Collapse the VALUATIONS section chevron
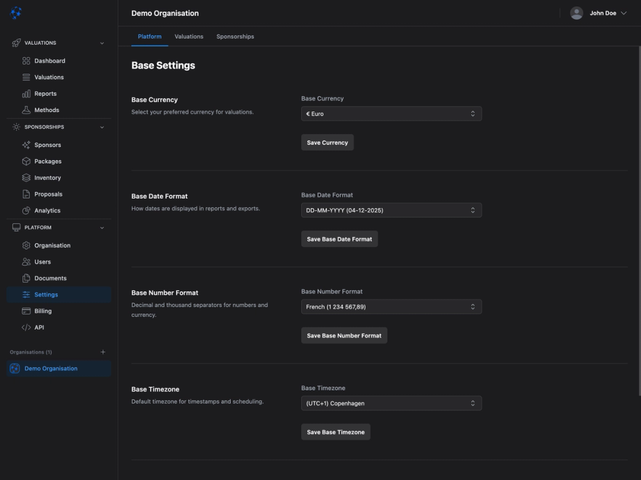641x480 pixels. point(101,42)
